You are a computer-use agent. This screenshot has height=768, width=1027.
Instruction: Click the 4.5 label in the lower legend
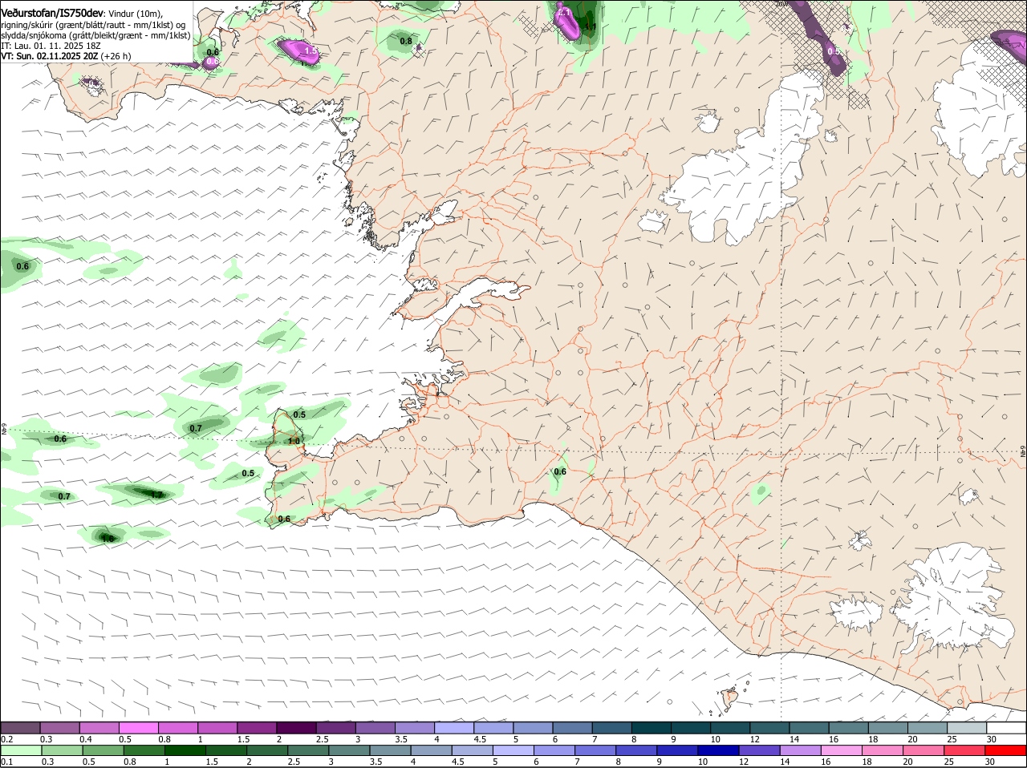pyautogui.click(x=457, y=762)
